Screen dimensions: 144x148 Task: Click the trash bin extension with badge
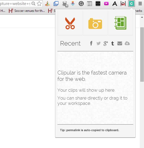tap(65, 4)
